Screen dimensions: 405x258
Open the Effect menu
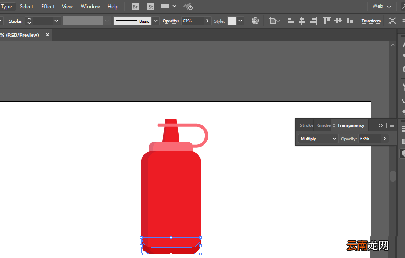point(48,7)
